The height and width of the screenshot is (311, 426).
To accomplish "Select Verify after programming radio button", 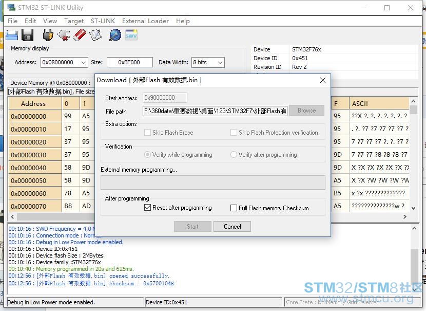I will pos(234,155).
